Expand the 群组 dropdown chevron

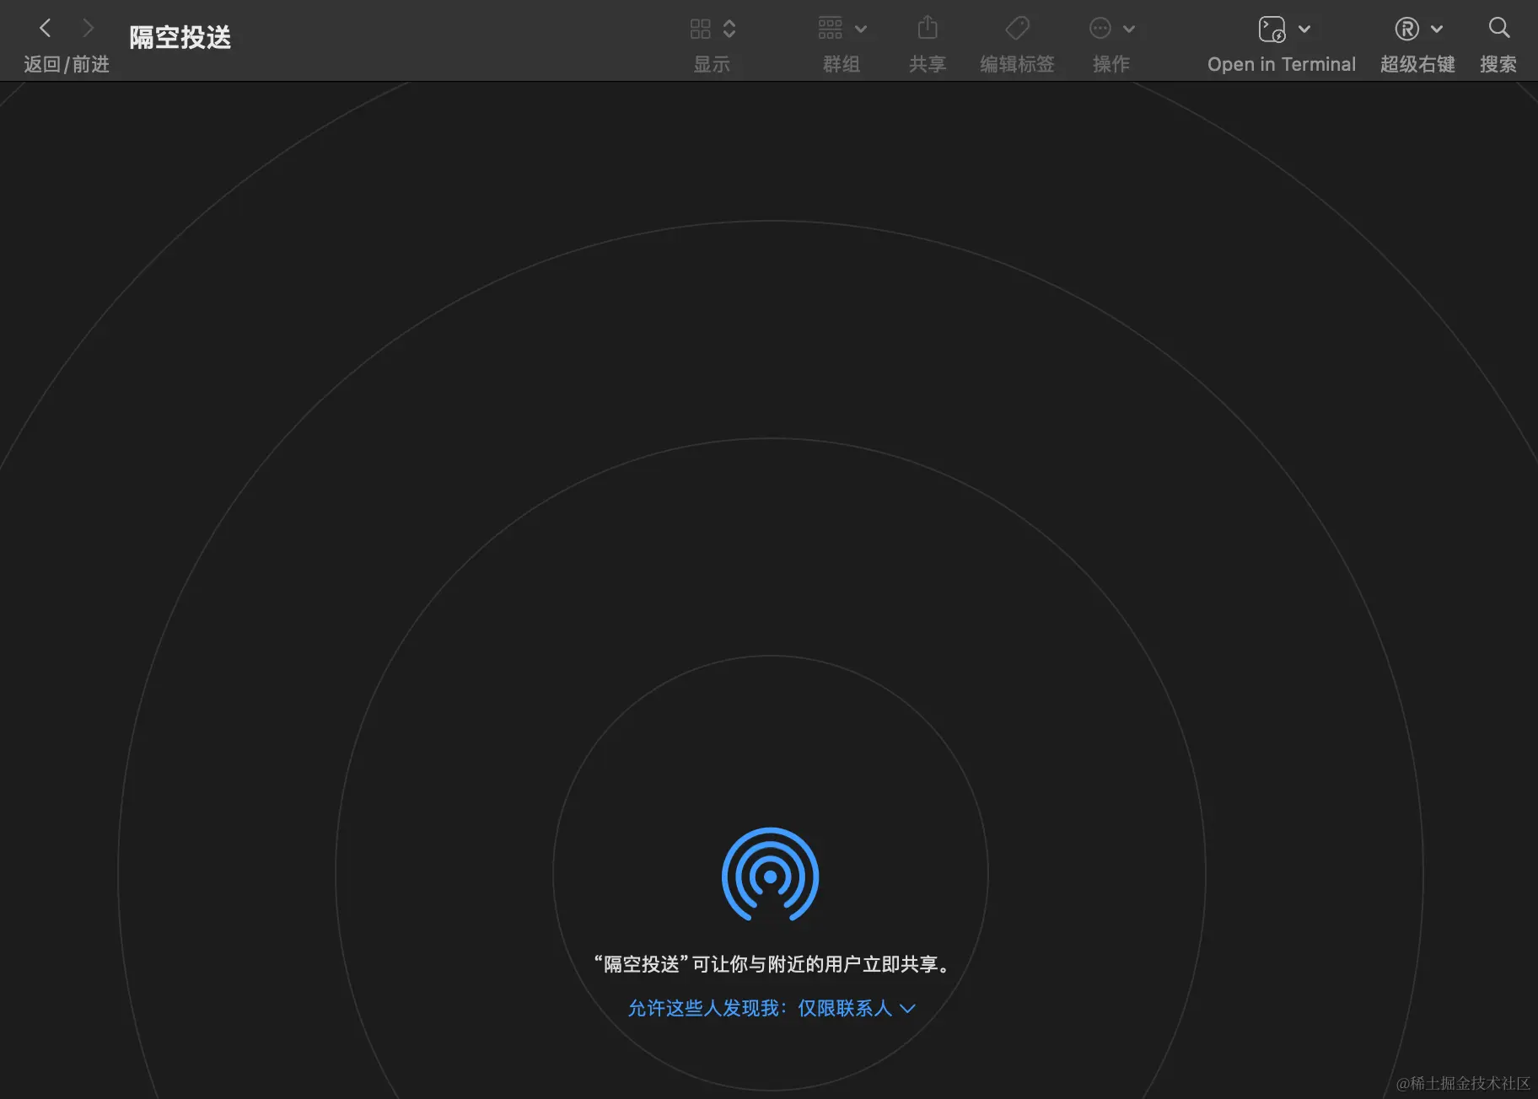(x=861, y=29)
